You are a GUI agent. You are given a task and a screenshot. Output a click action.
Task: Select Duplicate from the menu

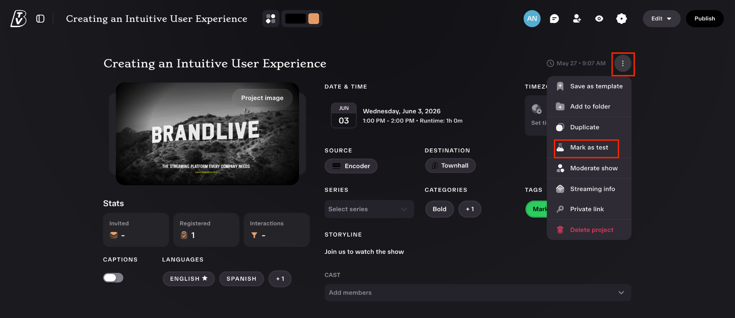tap(589, 127)
